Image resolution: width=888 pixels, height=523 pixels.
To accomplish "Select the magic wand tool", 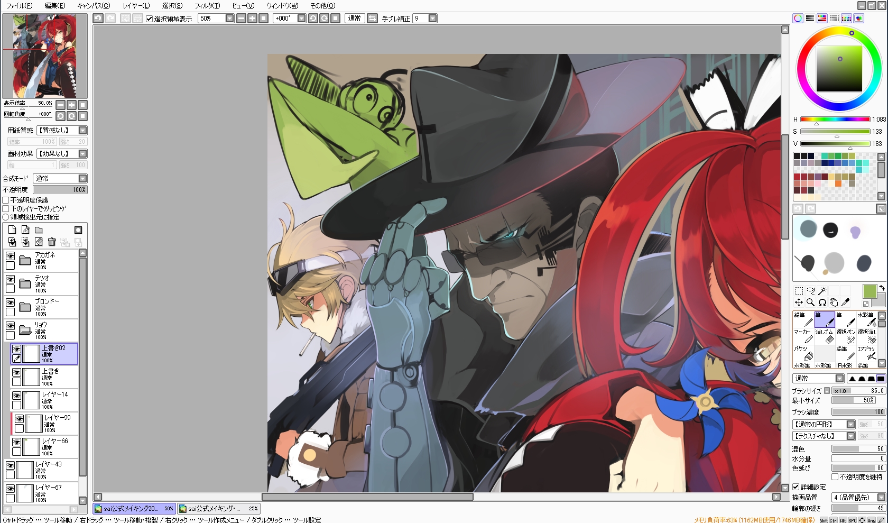I will 822,291.
